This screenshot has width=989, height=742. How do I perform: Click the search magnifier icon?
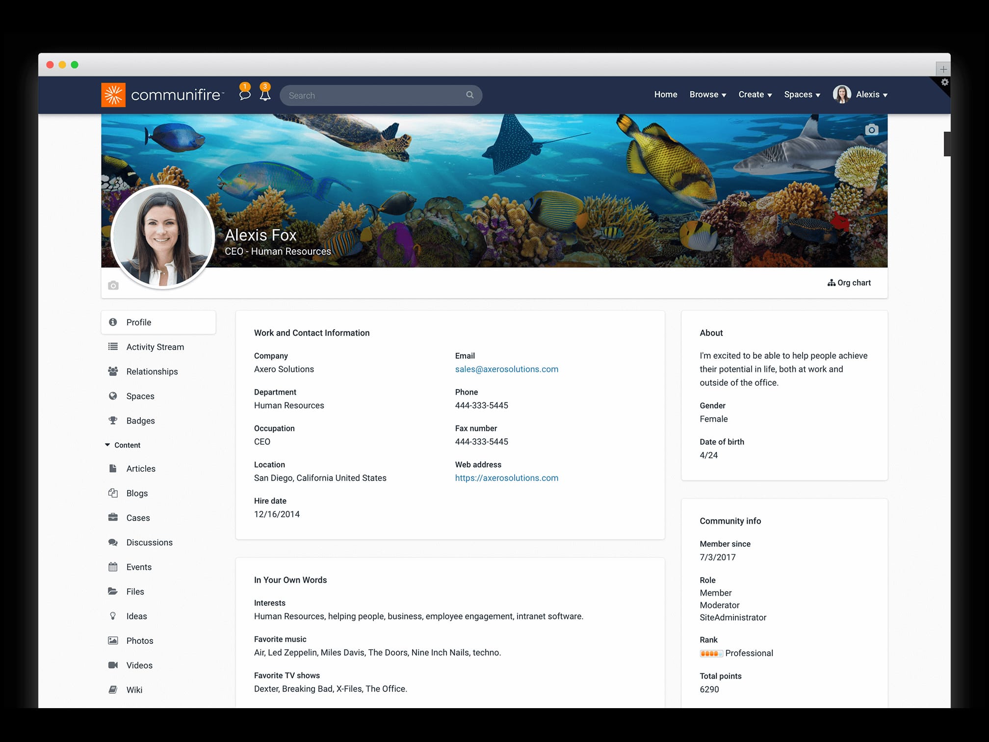tap(469, 95)
